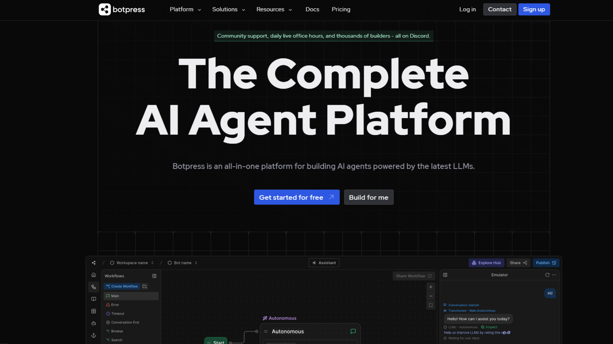Image resolution: width=613 pixels, height=344 pixels.
Task: Select the Autonomous node card
Action: pyautogui.click(x=310, y=333)
